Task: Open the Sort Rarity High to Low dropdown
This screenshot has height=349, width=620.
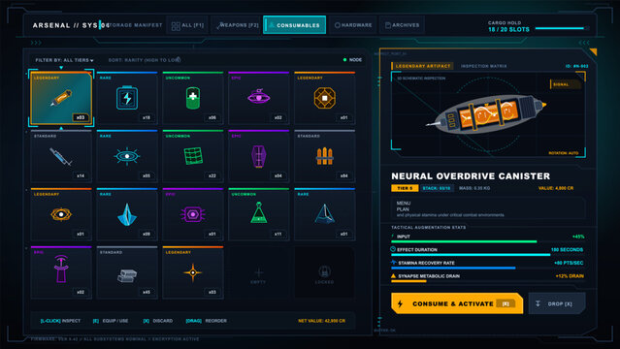Action: click(x=145, y=60)
